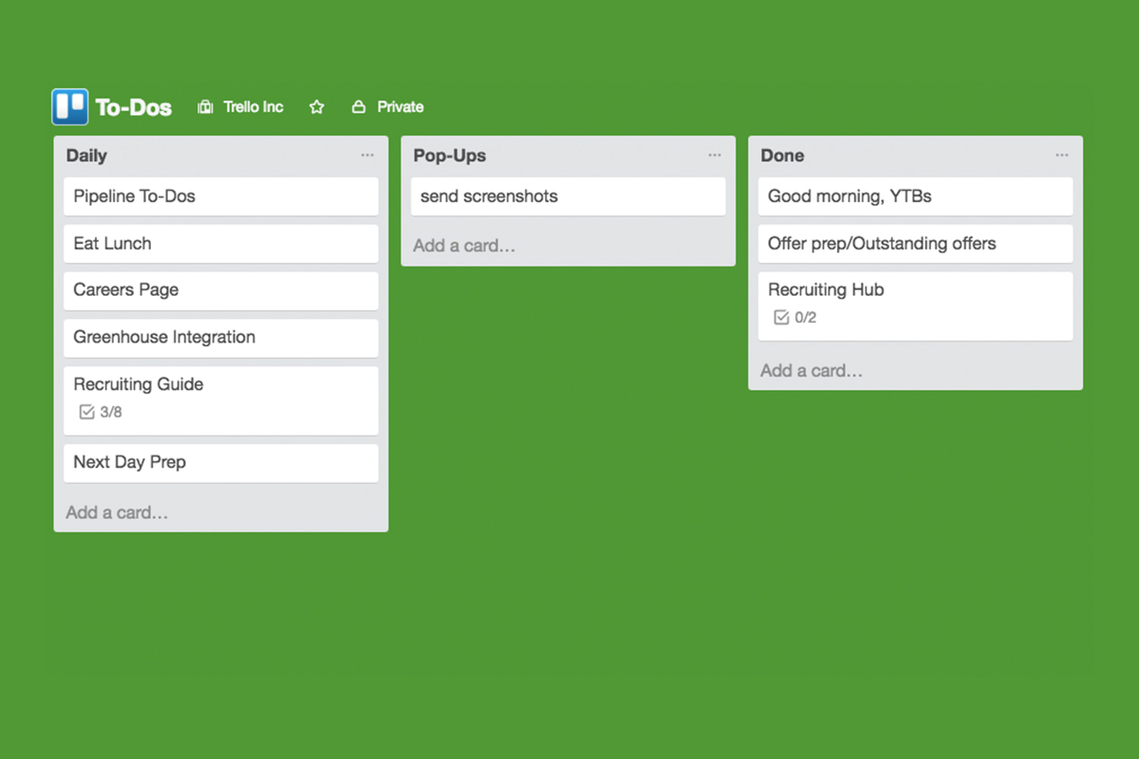Open the Done list ellipsis menu
The image size is (1139, 759).
coord(1062,156)
